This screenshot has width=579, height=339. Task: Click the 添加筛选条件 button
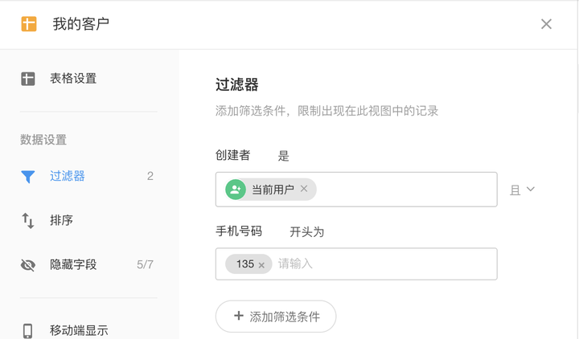coord(276,317)
